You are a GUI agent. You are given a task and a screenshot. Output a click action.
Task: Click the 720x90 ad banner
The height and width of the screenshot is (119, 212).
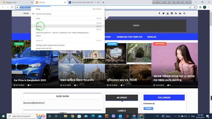(136, 25)
